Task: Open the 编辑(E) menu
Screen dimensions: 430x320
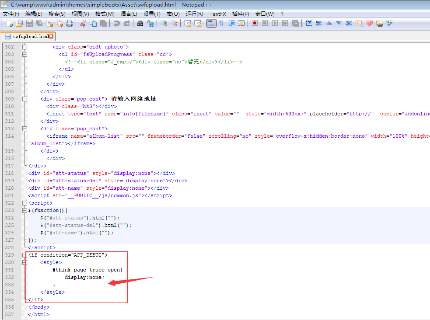Action: click(x=34, y=14)
